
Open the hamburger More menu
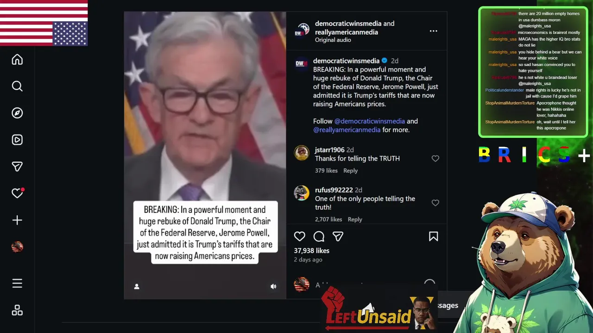tap(17, 283)
